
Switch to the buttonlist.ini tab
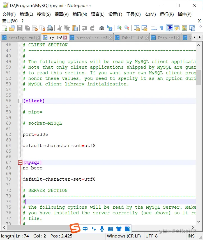pos(92,38)
